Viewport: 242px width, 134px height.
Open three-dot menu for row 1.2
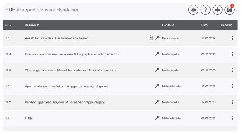click(232, 118)
